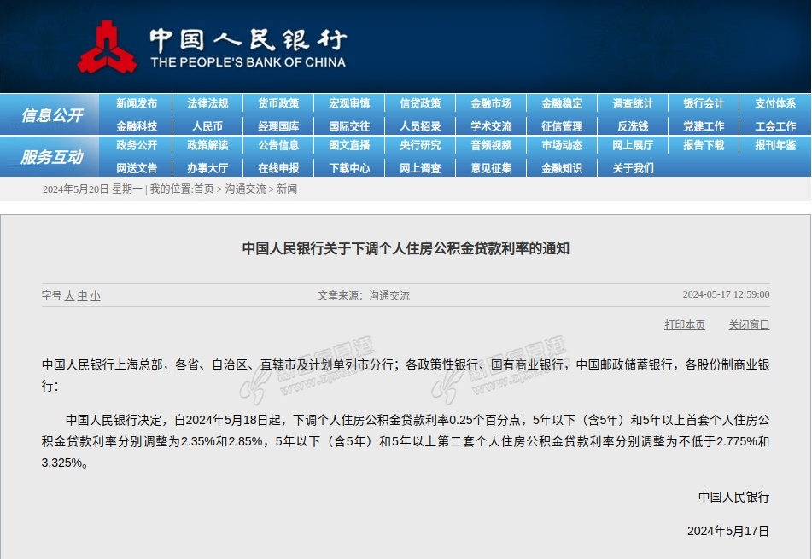Navigate to 反洗钱 page
This screenshot has height=559, width=812.
633,126
